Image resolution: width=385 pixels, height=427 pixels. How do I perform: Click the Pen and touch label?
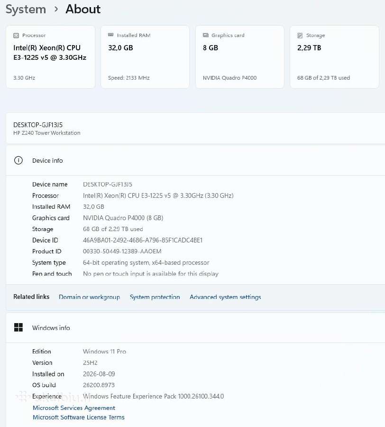pos(52,274)
